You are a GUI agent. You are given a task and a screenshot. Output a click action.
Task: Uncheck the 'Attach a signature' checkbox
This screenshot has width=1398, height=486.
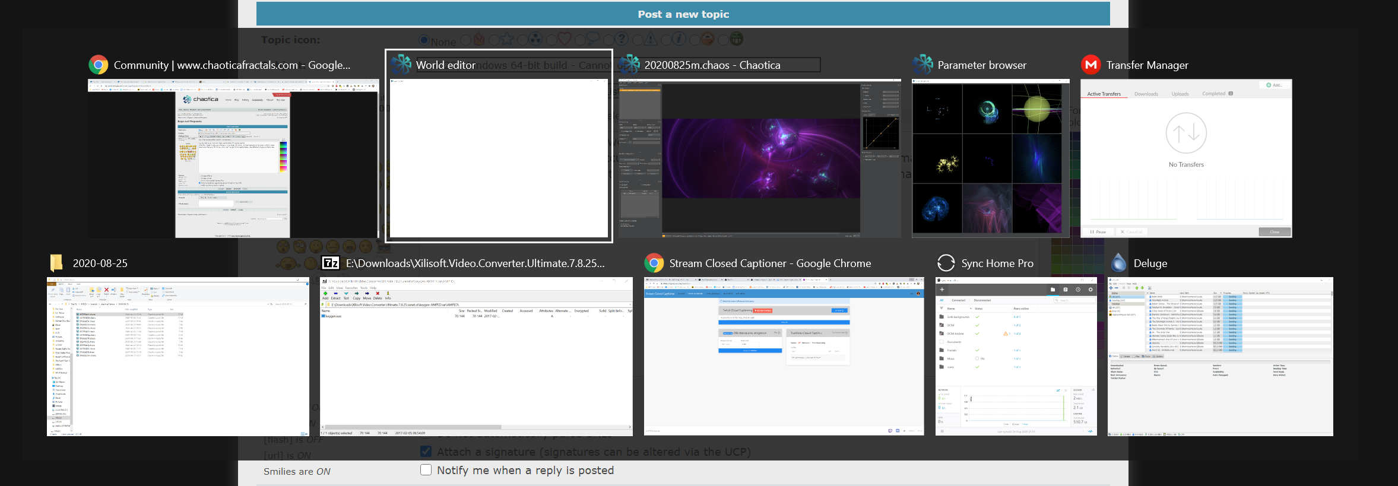tap(426, 452)
